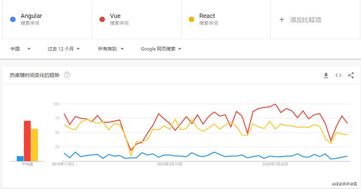Click the blue Angular color dot
The image size is (361, 189).
click(13, 19)
